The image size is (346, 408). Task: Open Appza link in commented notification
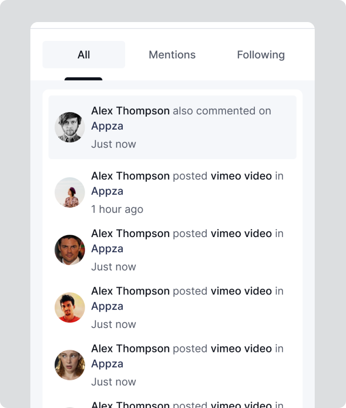[x=107, y=126]
